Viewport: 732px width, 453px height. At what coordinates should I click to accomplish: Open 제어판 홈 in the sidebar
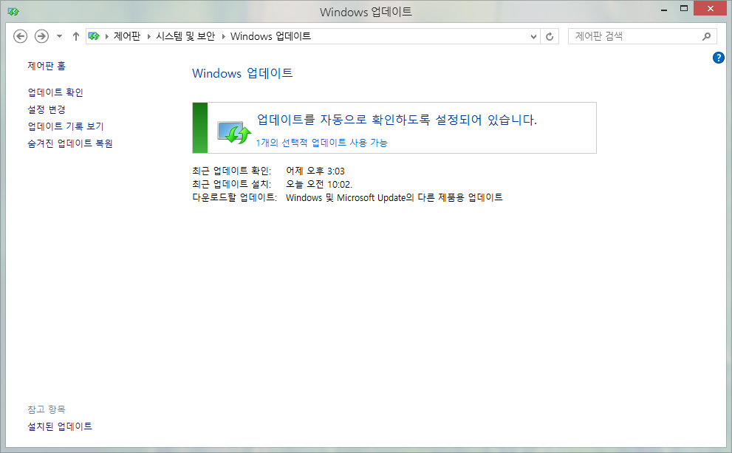[x=47, y=66]
